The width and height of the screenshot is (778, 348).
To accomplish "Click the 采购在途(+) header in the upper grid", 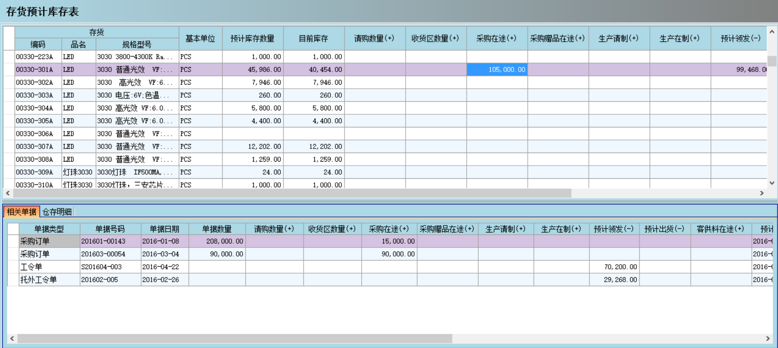I will pyautogui.click(x=497, y=39).
